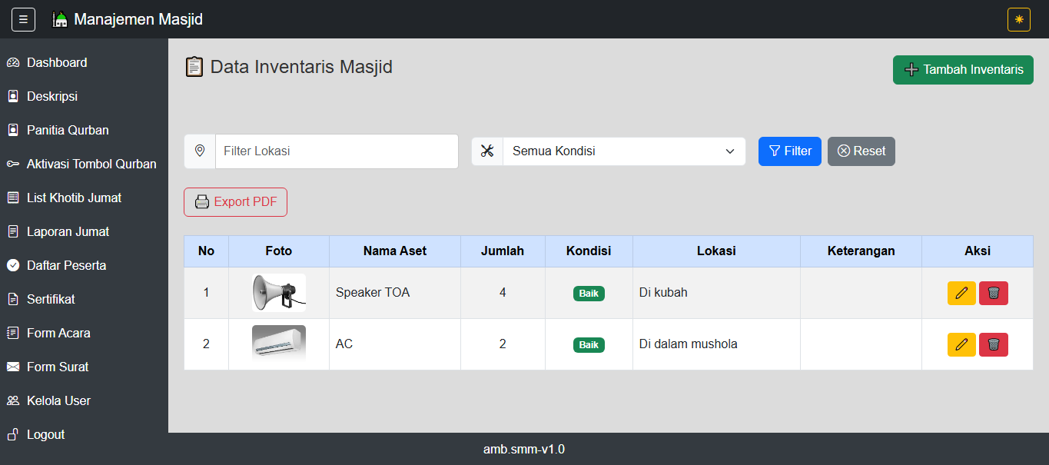1049x465 pixels.
Task: Select Aktivasi Tombol Qurban in sidebar
Action: (91, 164)
